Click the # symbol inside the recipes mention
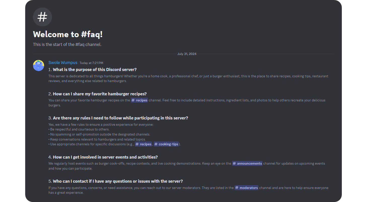367x202 pixels. (133, 100)
